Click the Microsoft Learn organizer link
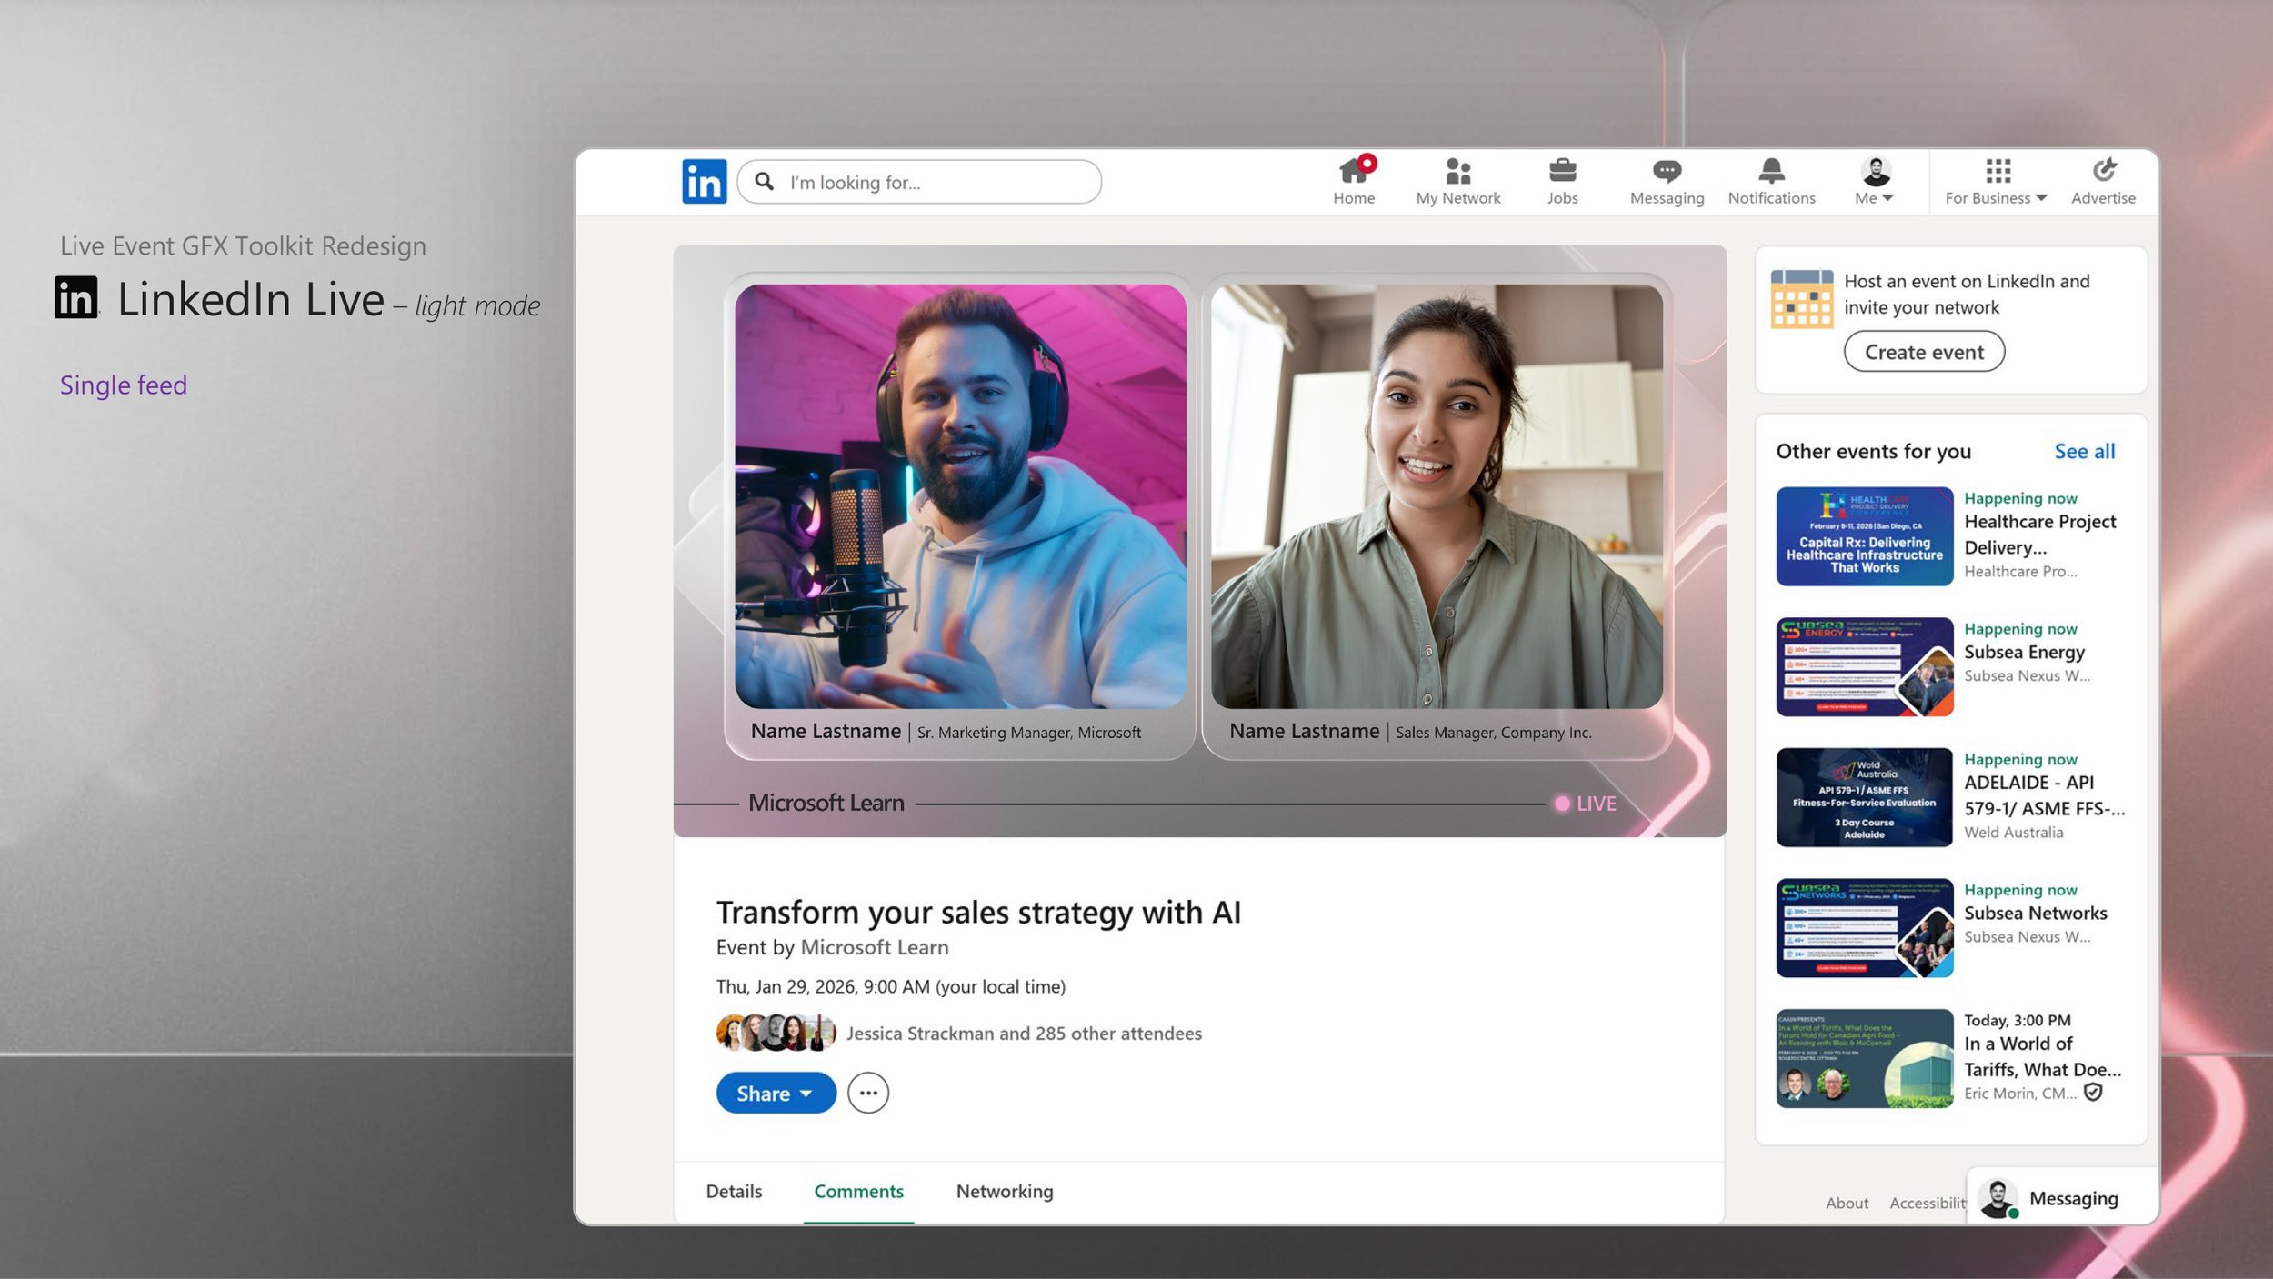Image resolution: width=2273 pixels, height=1279 pixels. [x=874, y=947]
